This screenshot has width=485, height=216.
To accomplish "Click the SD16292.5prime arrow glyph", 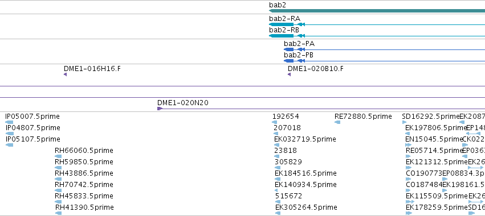I will [404, 122].
